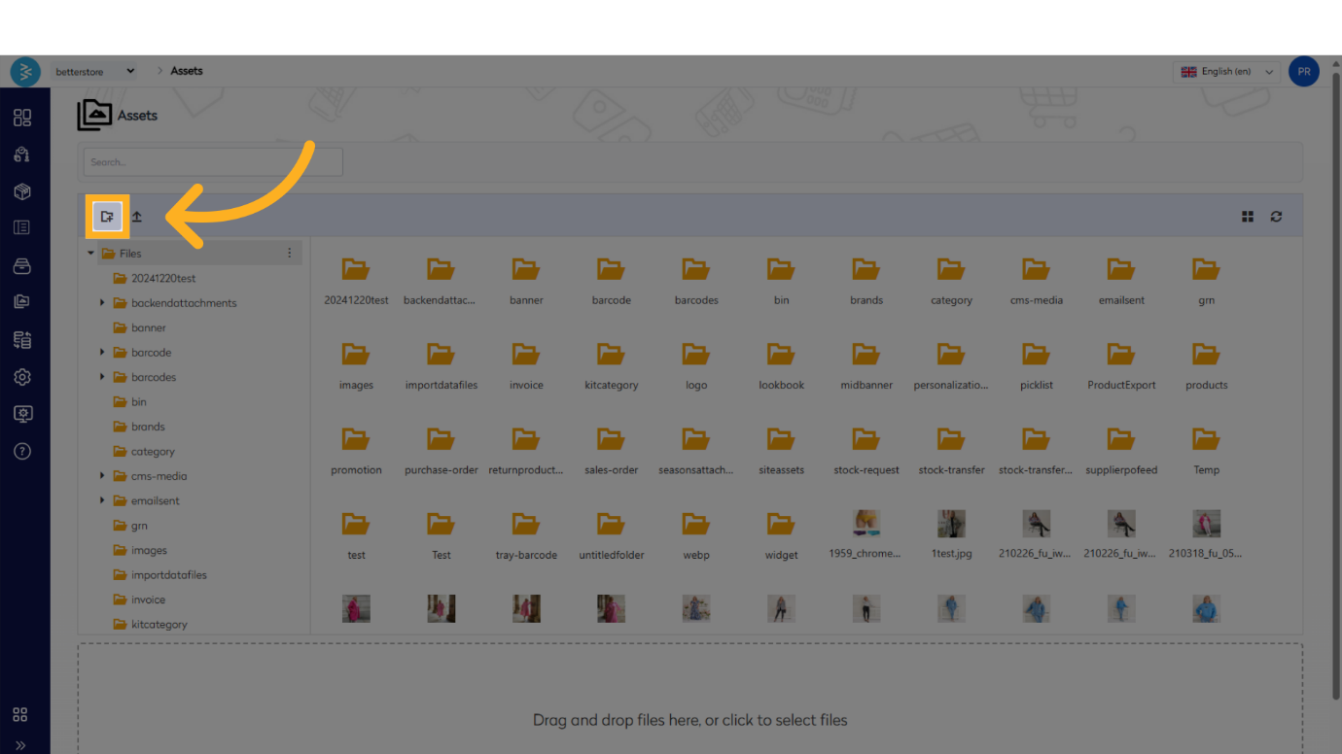Click the upload file icon
Image resolution: width=1342 pixels, height=754 pixels.
click(x=137, y=217)
